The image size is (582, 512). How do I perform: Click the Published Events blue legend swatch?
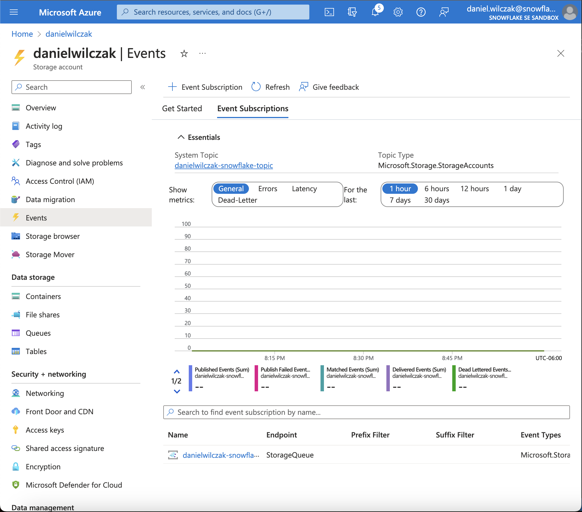coord(190,378)
